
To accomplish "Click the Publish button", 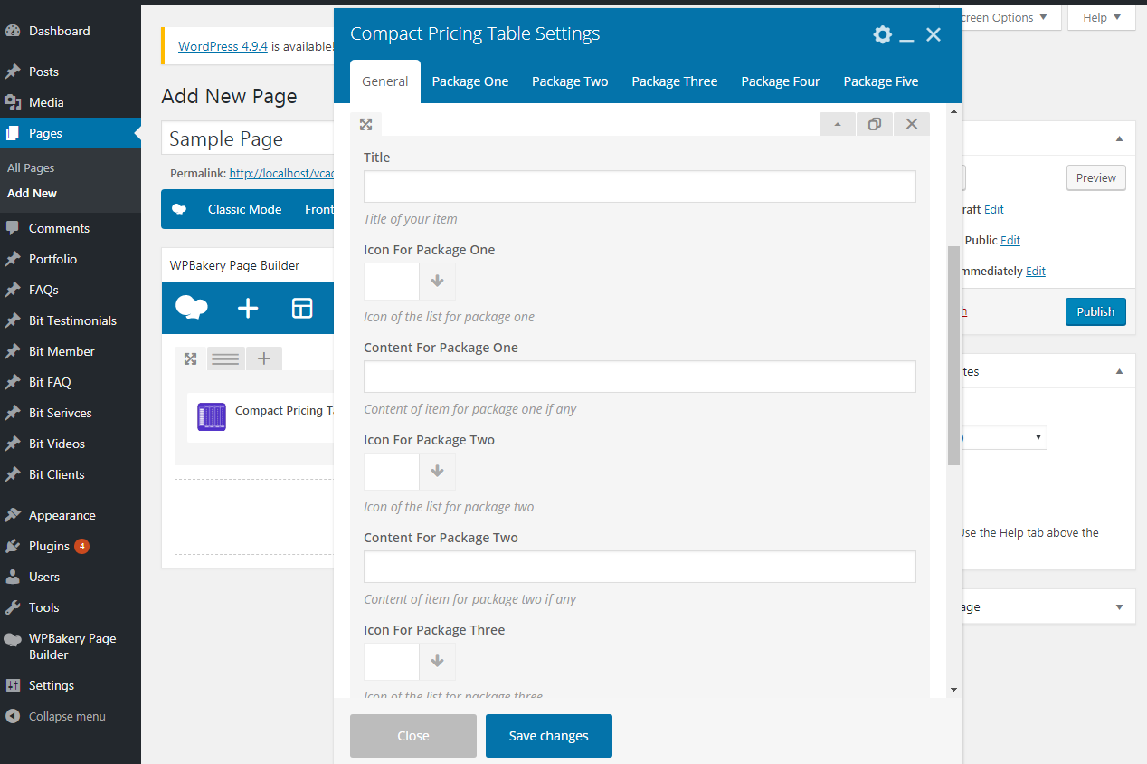I will (1095, 311).
